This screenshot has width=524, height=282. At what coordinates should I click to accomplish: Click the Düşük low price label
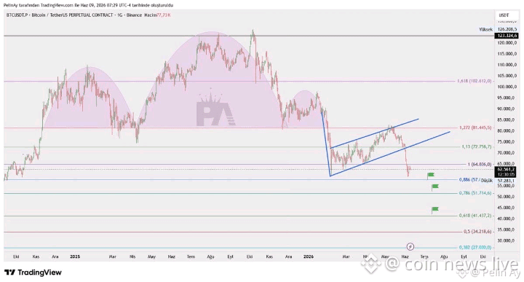pos(487,181)
